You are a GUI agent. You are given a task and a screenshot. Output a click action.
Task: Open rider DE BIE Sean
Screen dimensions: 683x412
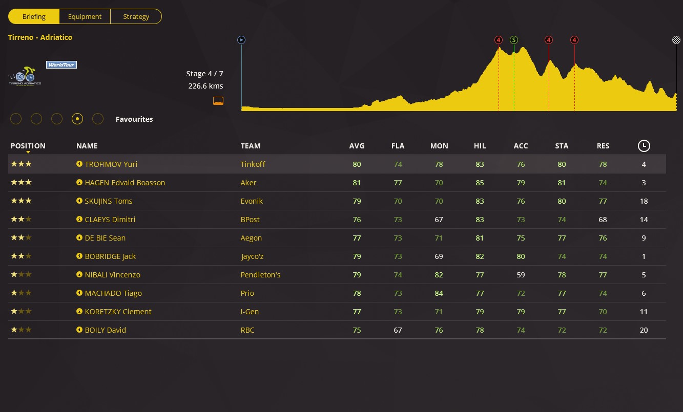click(x=106, y=238)
